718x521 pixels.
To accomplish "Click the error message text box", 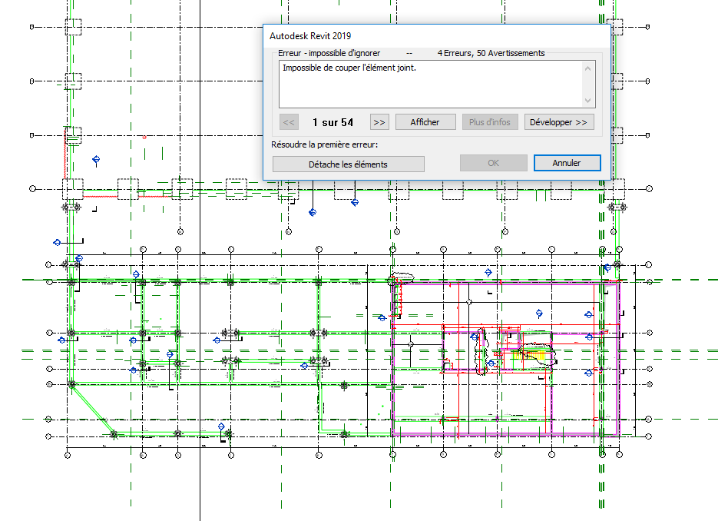I will (430, 85).
